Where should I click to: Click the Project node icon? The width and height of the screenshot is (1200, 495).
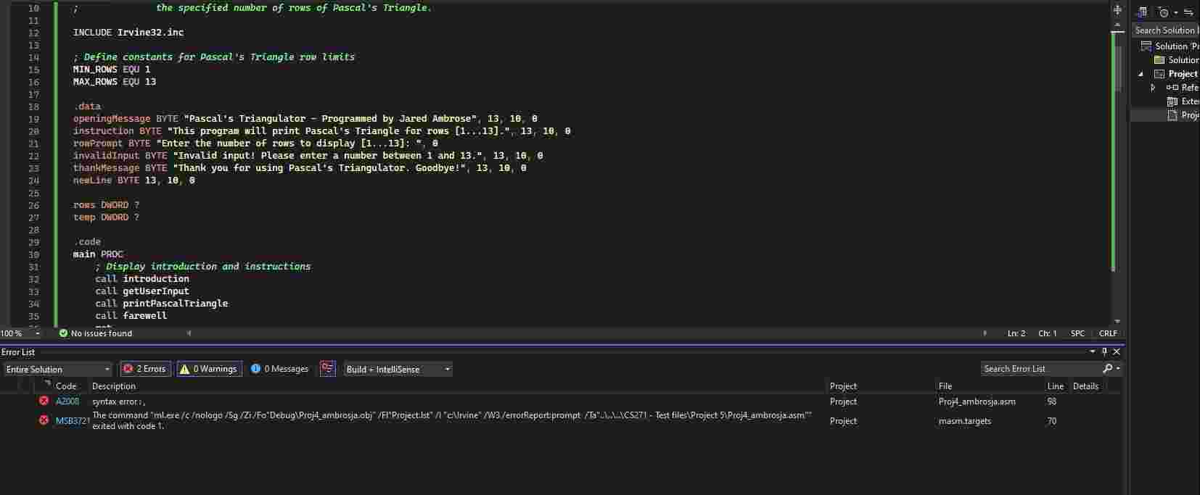tap(1159, 74)
